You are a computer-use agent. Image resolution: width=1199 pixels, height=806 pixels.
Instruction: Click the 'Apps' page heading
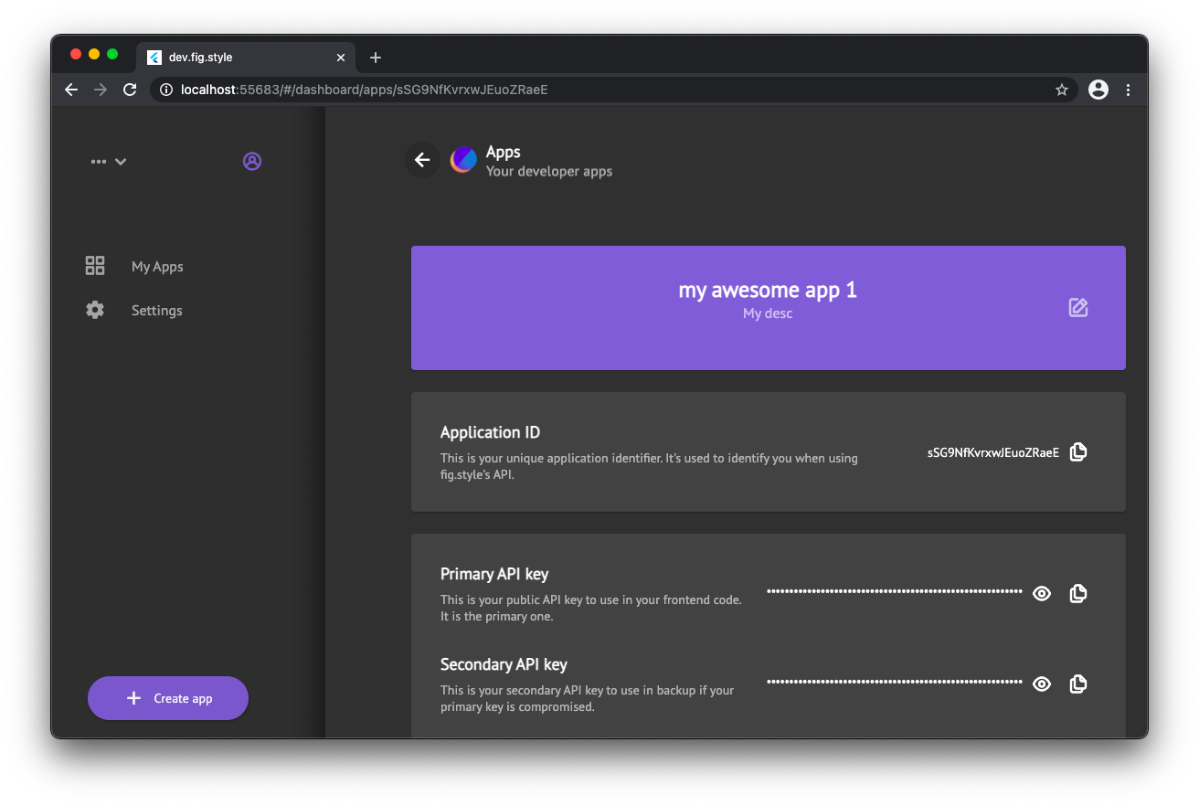point(504,152)
